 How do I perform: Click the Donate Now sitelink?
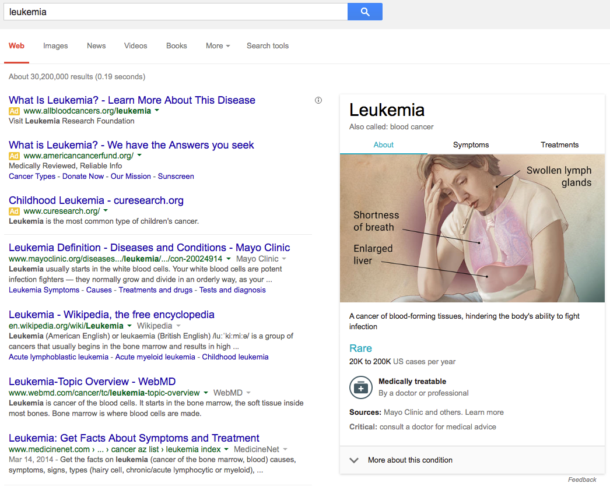[x=83, y=177]
